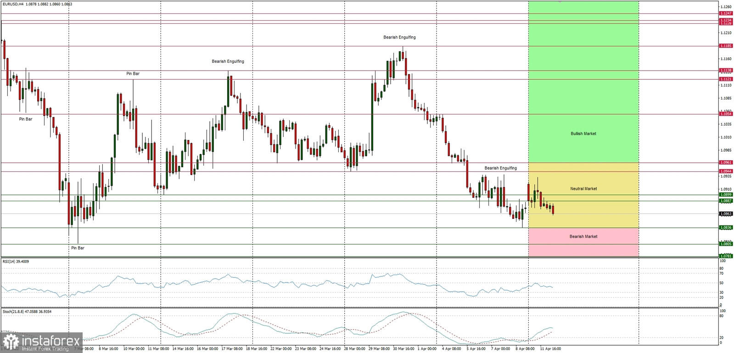The height and width of the screenshot is (353, 734).
Task: Select the pink Bearish Market zone label
Action: [x=583, y=237]
